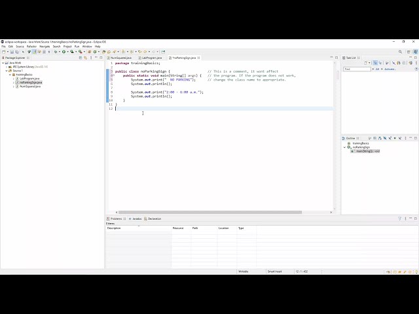Click Show Tasks UI Legend help icon
Image resolution: width=419 pixels, height=314 pixels.
click(x=416, y=69)
